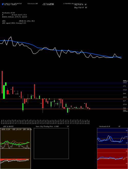Click the empty Intra Day Trading Price panel

click(51, 143)
